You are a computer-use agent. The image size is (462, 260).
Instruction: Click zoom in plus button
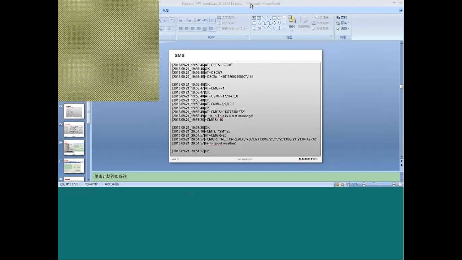coord(394,184)
